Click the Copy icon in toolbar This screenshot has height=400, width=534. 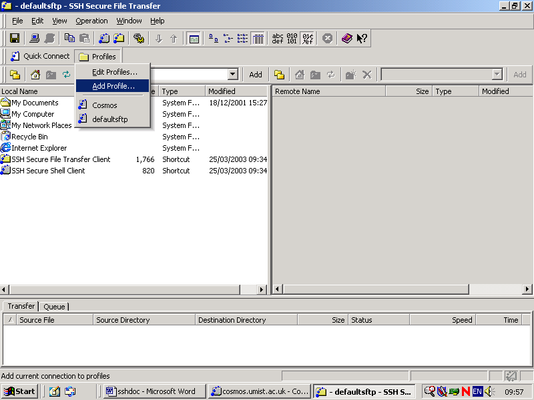(69, 39)
